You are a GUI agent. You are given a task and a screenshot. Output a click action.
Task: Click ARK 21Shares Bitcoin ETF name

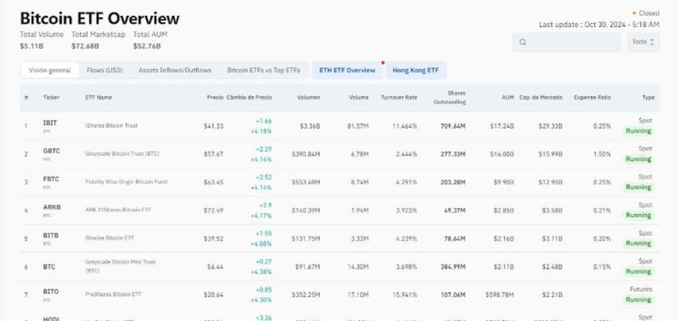[118, 210]
